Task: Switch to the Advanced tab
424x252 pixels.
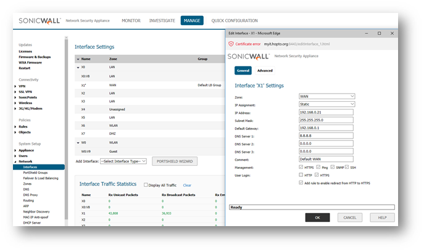Action: pos(265,70)
